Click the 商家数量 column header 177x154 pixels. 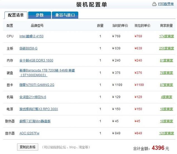tap(166, 26)
